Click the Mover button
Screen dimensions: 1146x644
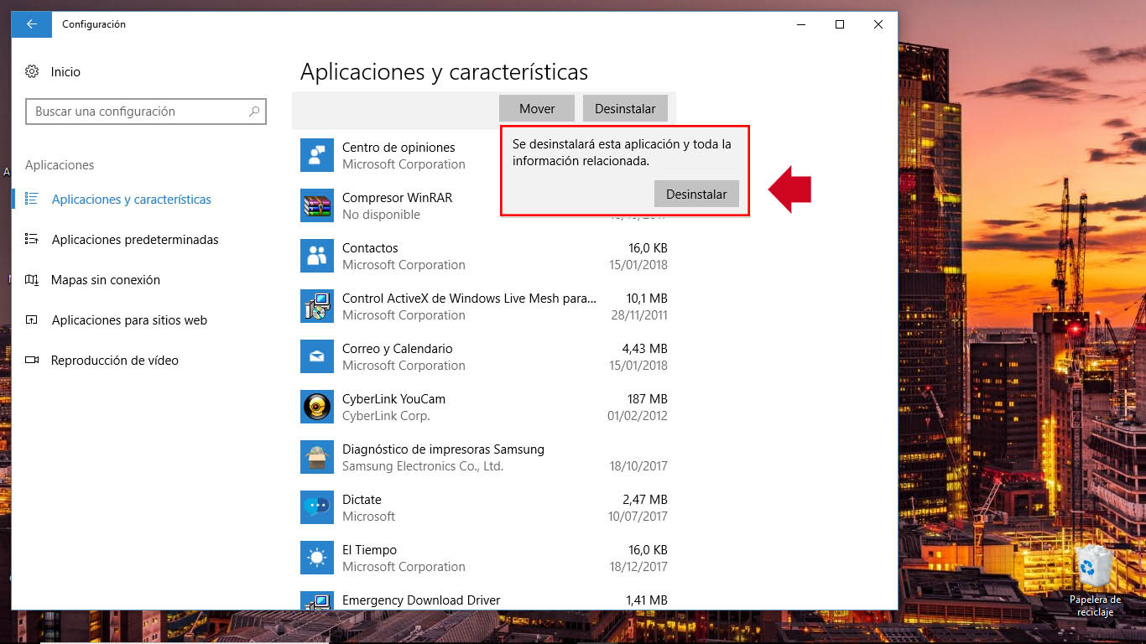(536, 108)
